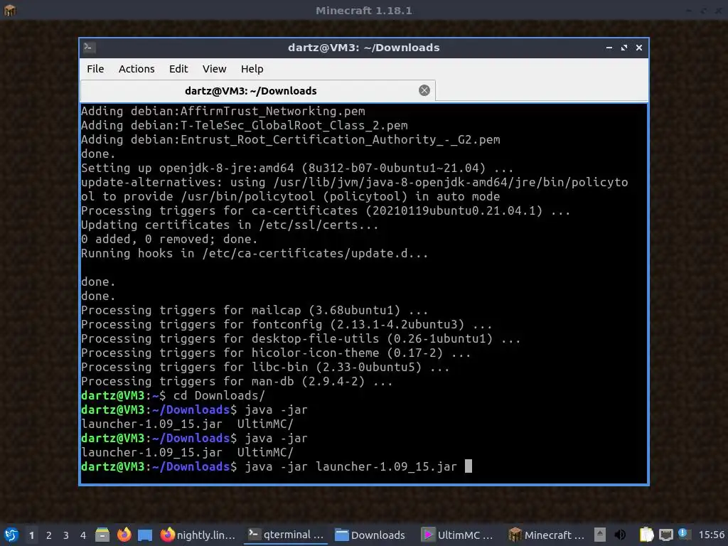Image resolution: width=728 pixels, height=546 pixels.
Task: Click the show desktop icon in the panel
Action: click(x=145, y=535)
